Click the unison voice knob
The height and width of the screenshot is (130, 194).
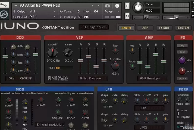[179, 100]
